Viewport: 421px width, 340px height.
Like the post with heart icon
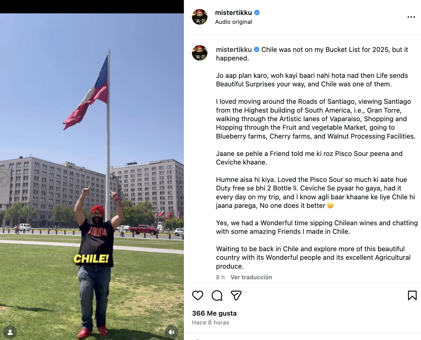point(198,295)
